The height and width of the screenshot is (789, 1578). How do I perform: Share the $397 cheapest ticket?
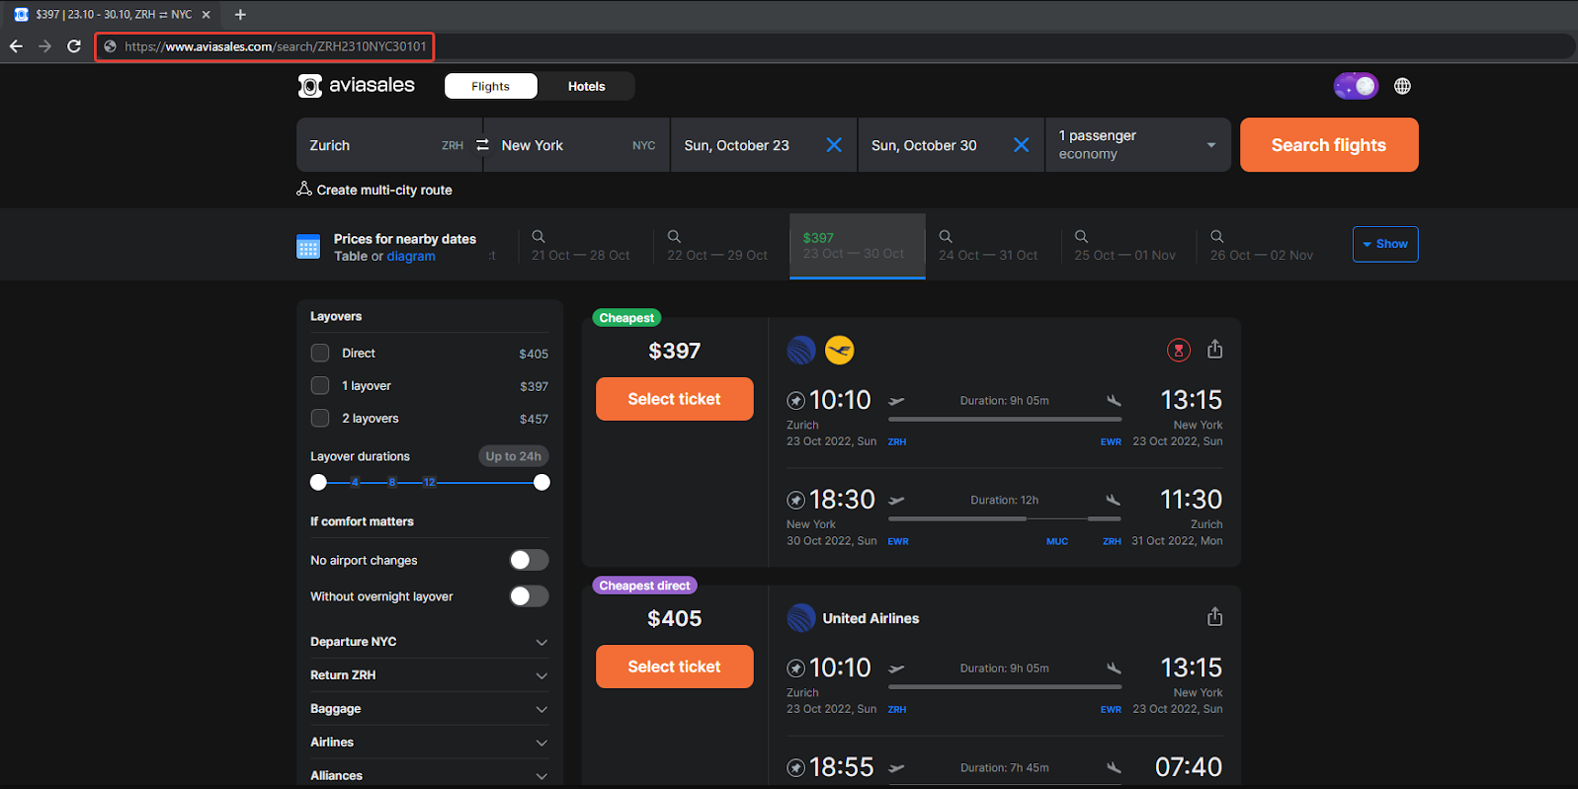click(1215, 350)
